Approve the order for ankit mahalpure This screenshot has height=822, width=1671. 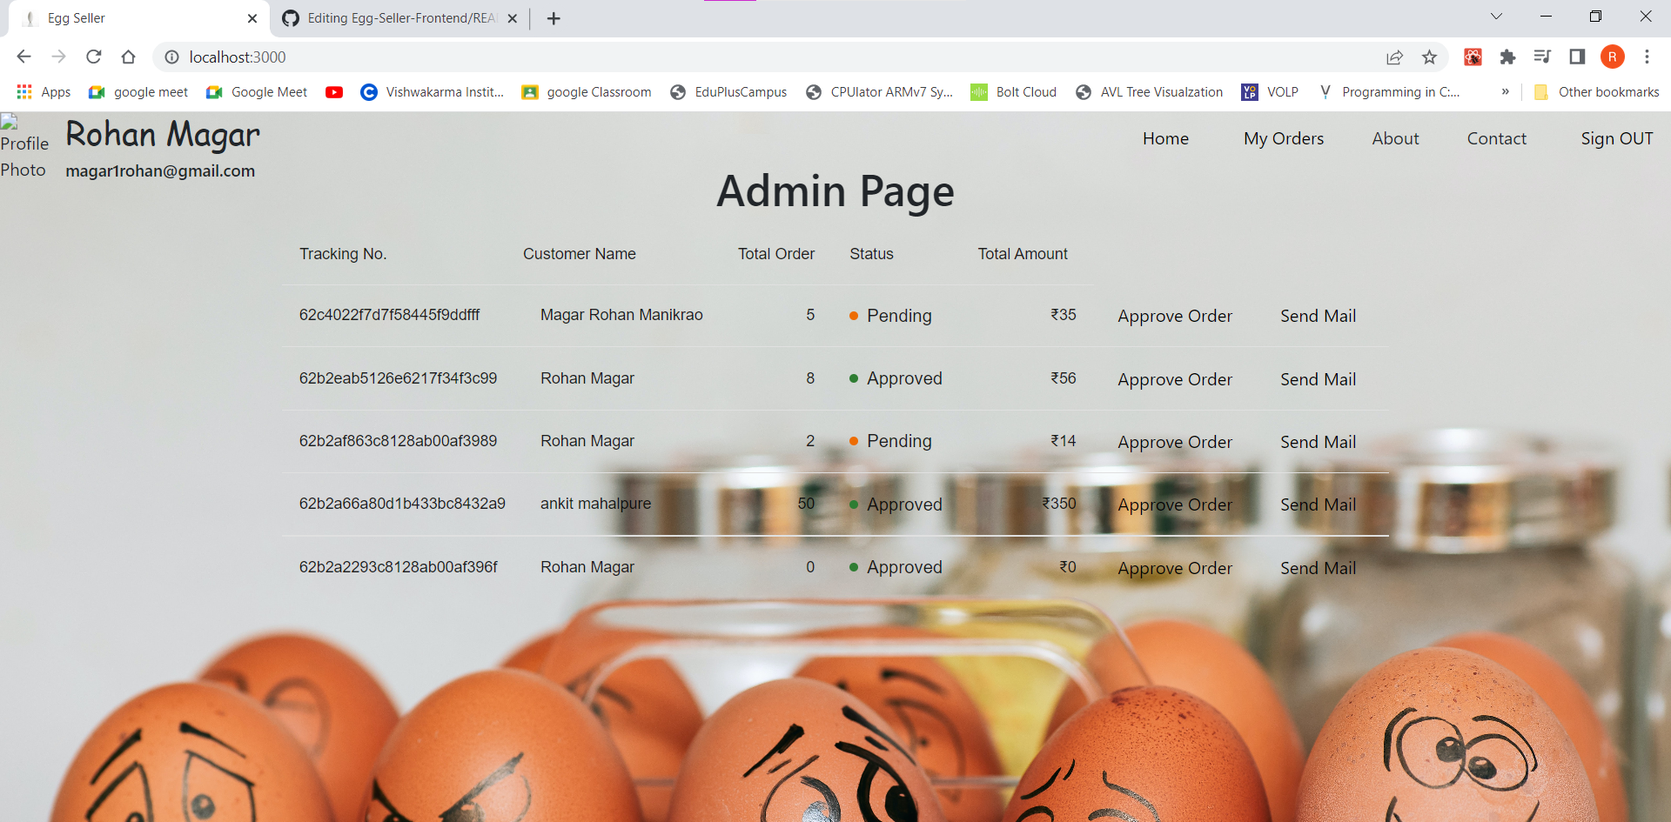(1175, 505)
